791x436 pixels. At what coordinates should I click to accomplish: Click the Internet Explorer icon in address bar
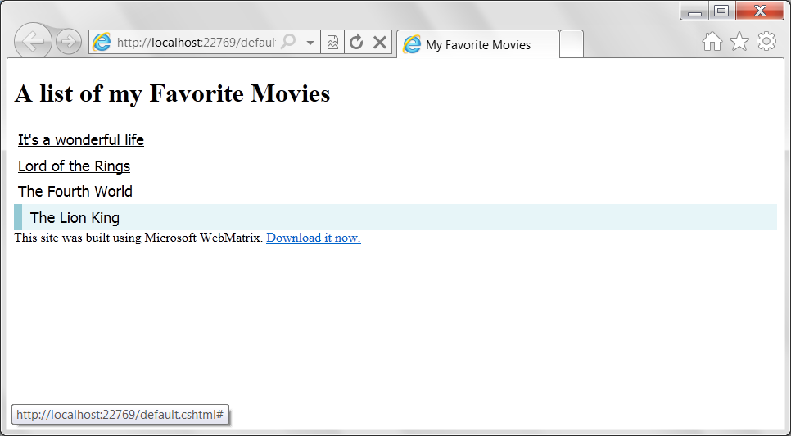pos(102,42)
